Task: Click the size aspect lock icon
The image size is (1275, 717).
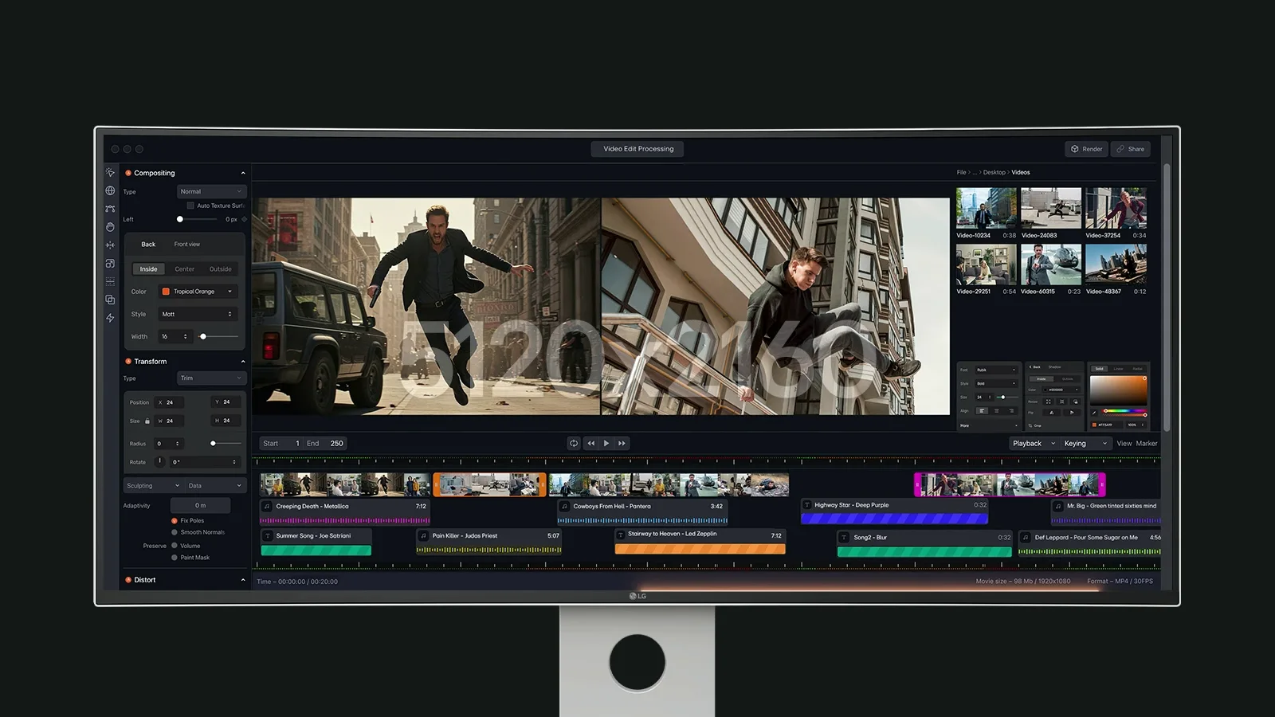Action: [147, 421]
